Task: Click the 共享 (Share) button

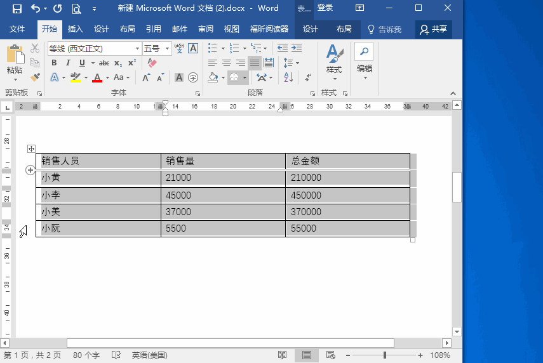Action: coord(434,29)
